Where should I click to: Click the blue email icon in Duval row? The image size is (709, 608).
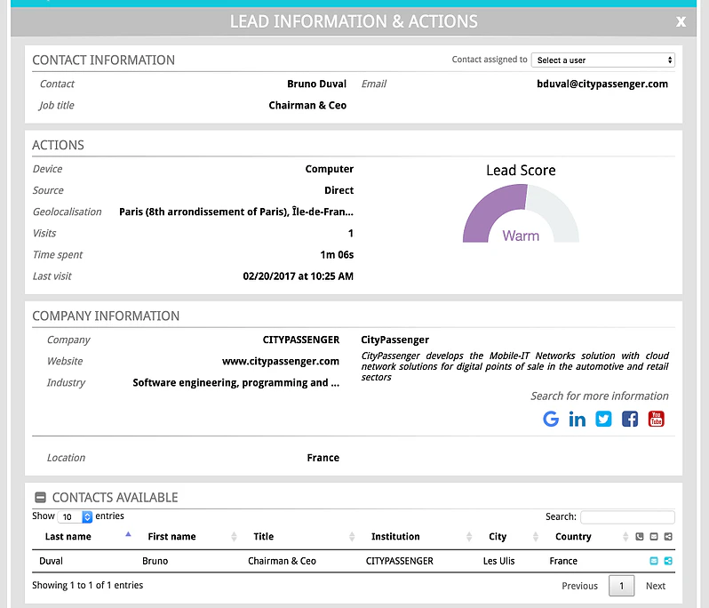(654, 561)
